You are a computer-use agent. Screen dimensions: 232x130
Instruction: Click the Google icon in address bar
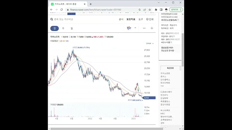point(140,10)
